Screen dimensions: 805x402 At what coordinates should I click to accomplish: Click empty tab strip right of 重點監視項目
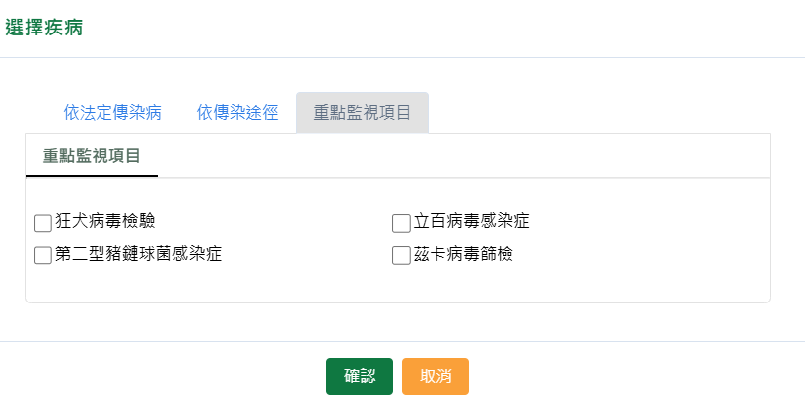(591, 112)
